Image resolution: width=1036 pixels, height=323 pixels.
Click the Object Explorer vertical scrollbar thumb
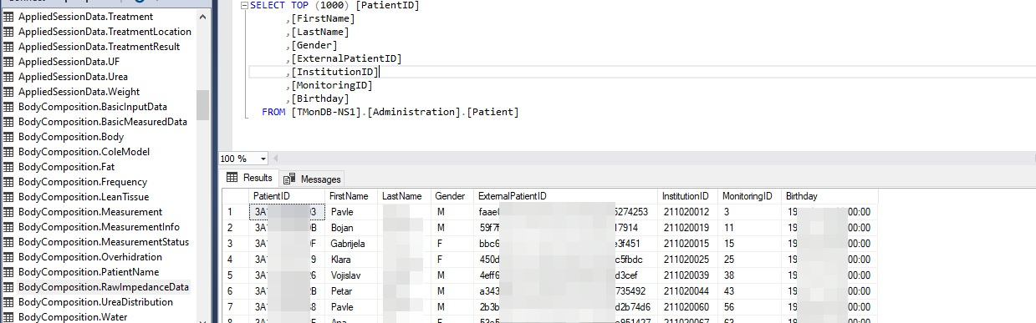(203, 105)
